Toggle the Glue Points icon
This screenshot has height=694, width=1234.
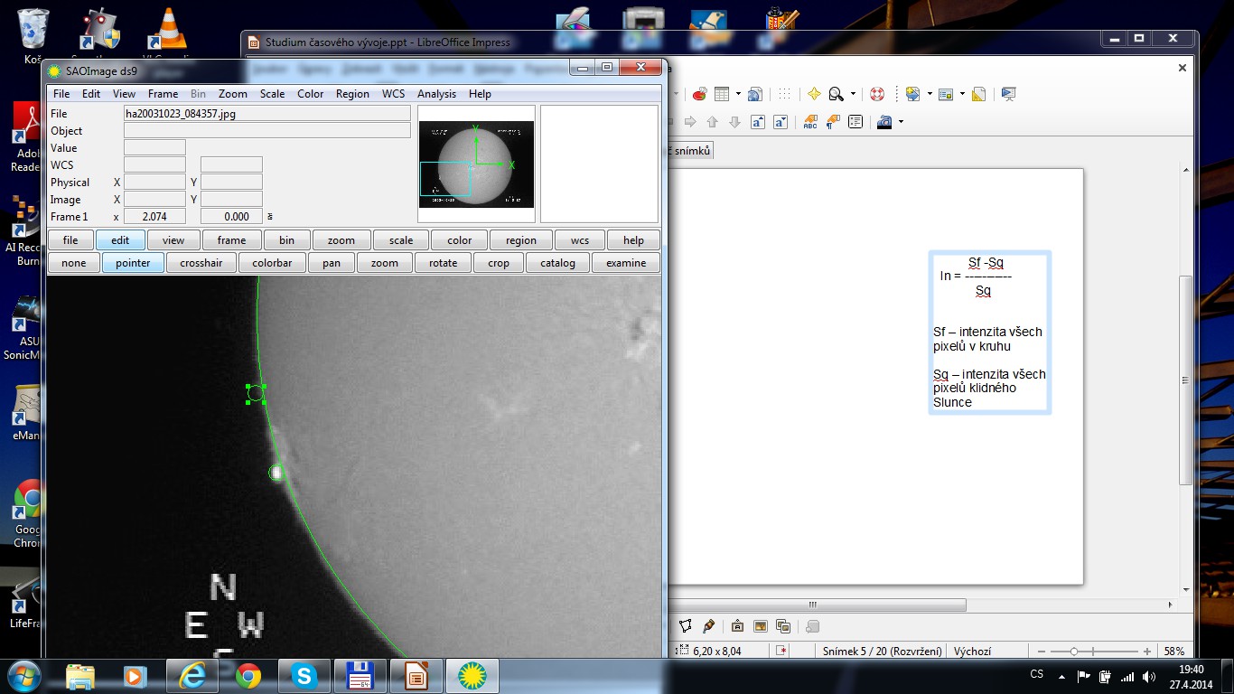tap(708, 626)
